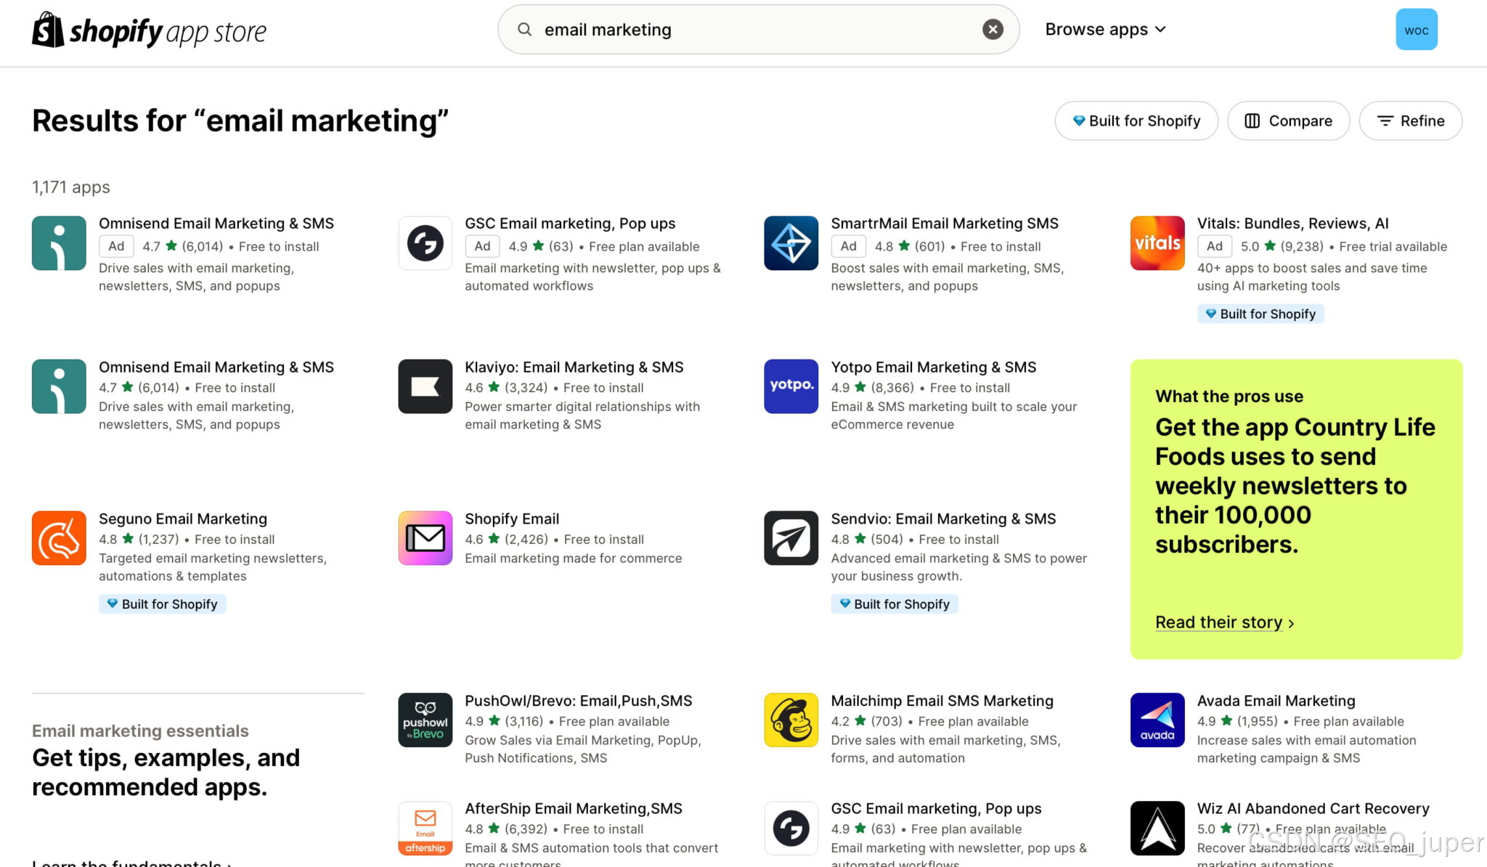This screenshot has width=1487, height=867.
Task: Open SmartrMail Email Marketing SMS title
Action: (944, 224)
